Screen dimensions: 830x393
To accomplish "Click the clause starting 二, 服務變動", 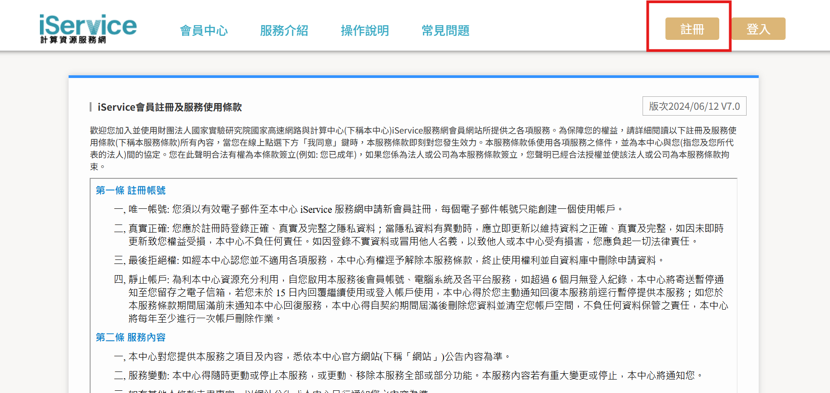I will pos(408,376).
